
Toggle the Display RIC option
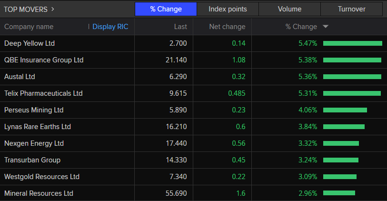coord(110,27)
